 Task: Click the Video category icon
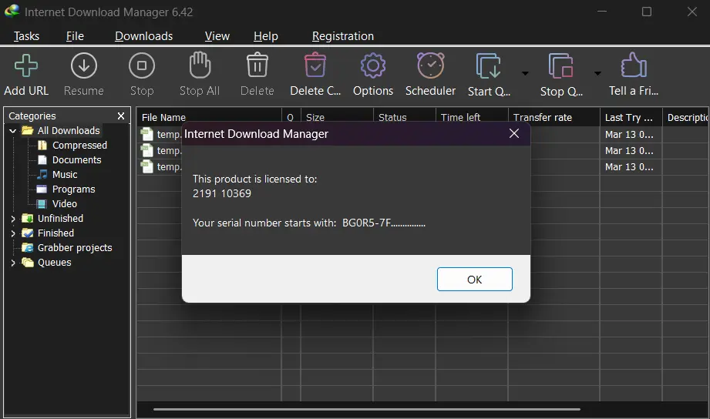click(x=42, y=203)
